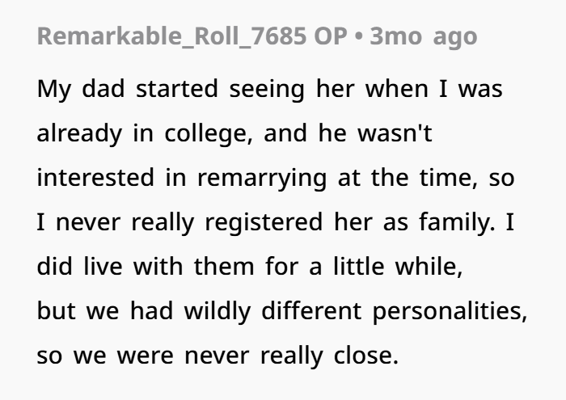
Task: Click the line 'did live with them'
Action: 250,267
